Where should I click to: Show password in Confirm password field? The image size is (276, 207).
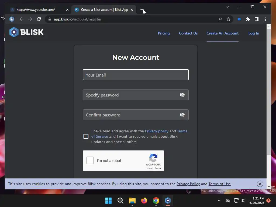tap(182, 115)
